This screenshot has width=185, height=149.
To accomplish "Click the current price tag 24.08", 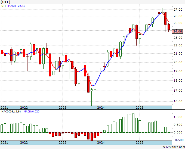I will click(177, 31).
